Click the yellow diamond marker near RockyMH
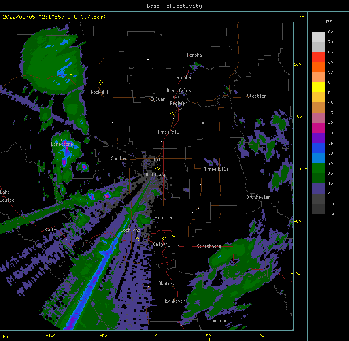Image resolution: width=349 pixels, height=341 pixels. coord(101,83)
